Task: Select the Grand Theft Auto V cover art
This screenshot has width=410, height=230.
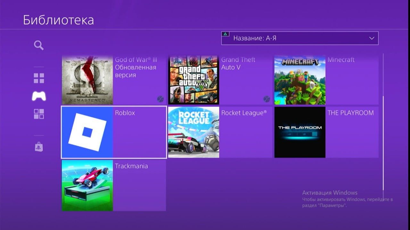Action: pyautogui.click(x=193, y=79)
